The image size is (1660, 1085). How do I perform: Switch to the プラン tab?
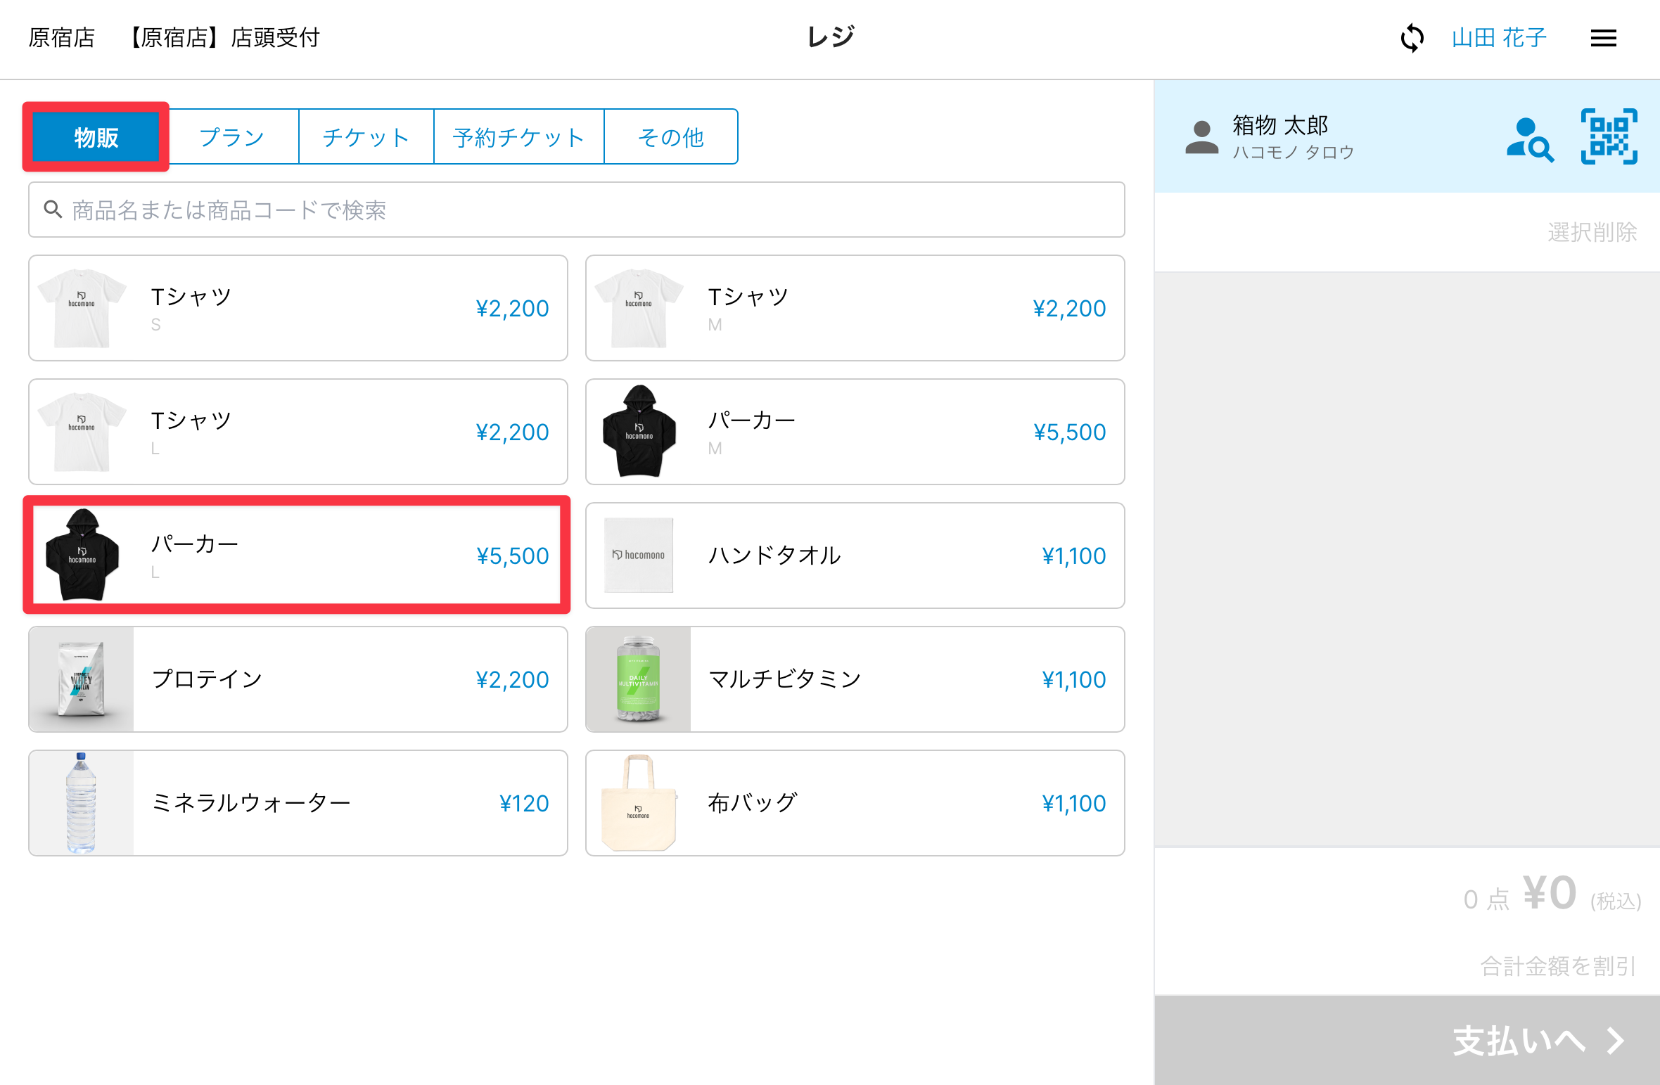tap(232, 137)
